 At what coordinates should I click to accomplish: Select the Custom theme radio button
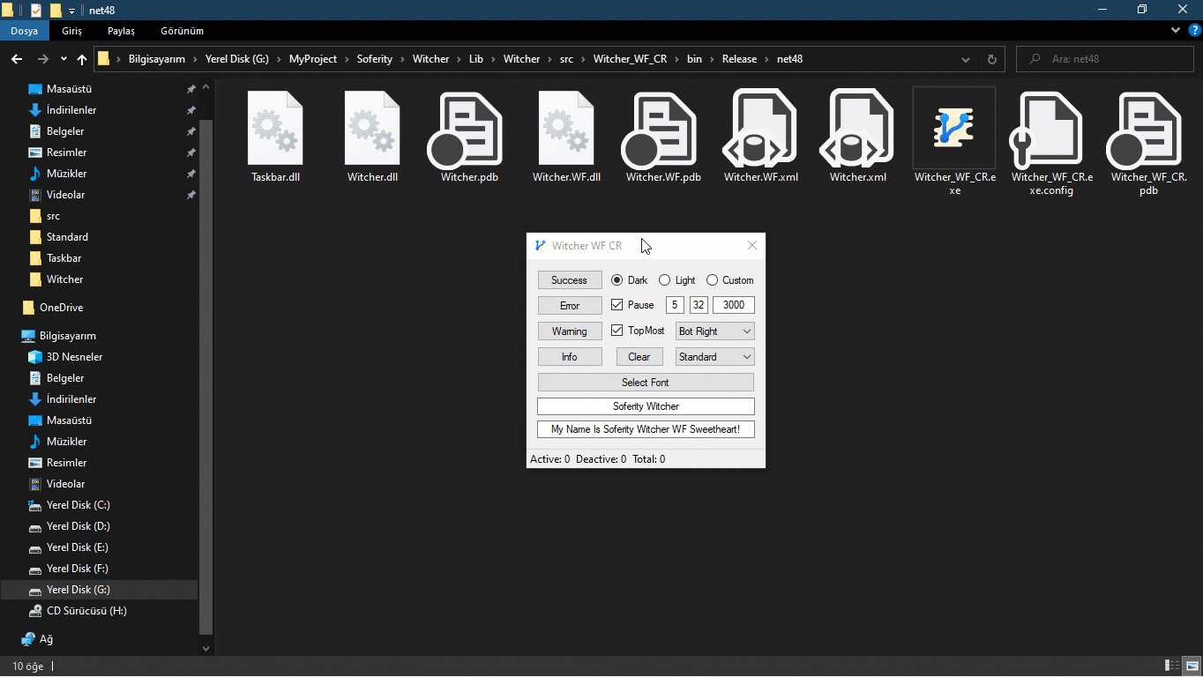click(x=712, y=280)
